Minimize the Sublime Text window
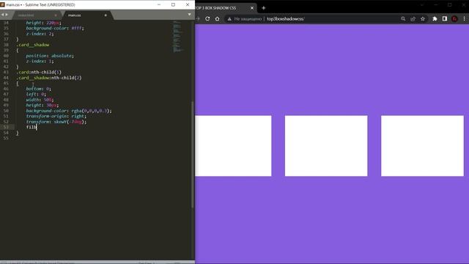The width and height of the screenshot is (469, 264). 159,5
